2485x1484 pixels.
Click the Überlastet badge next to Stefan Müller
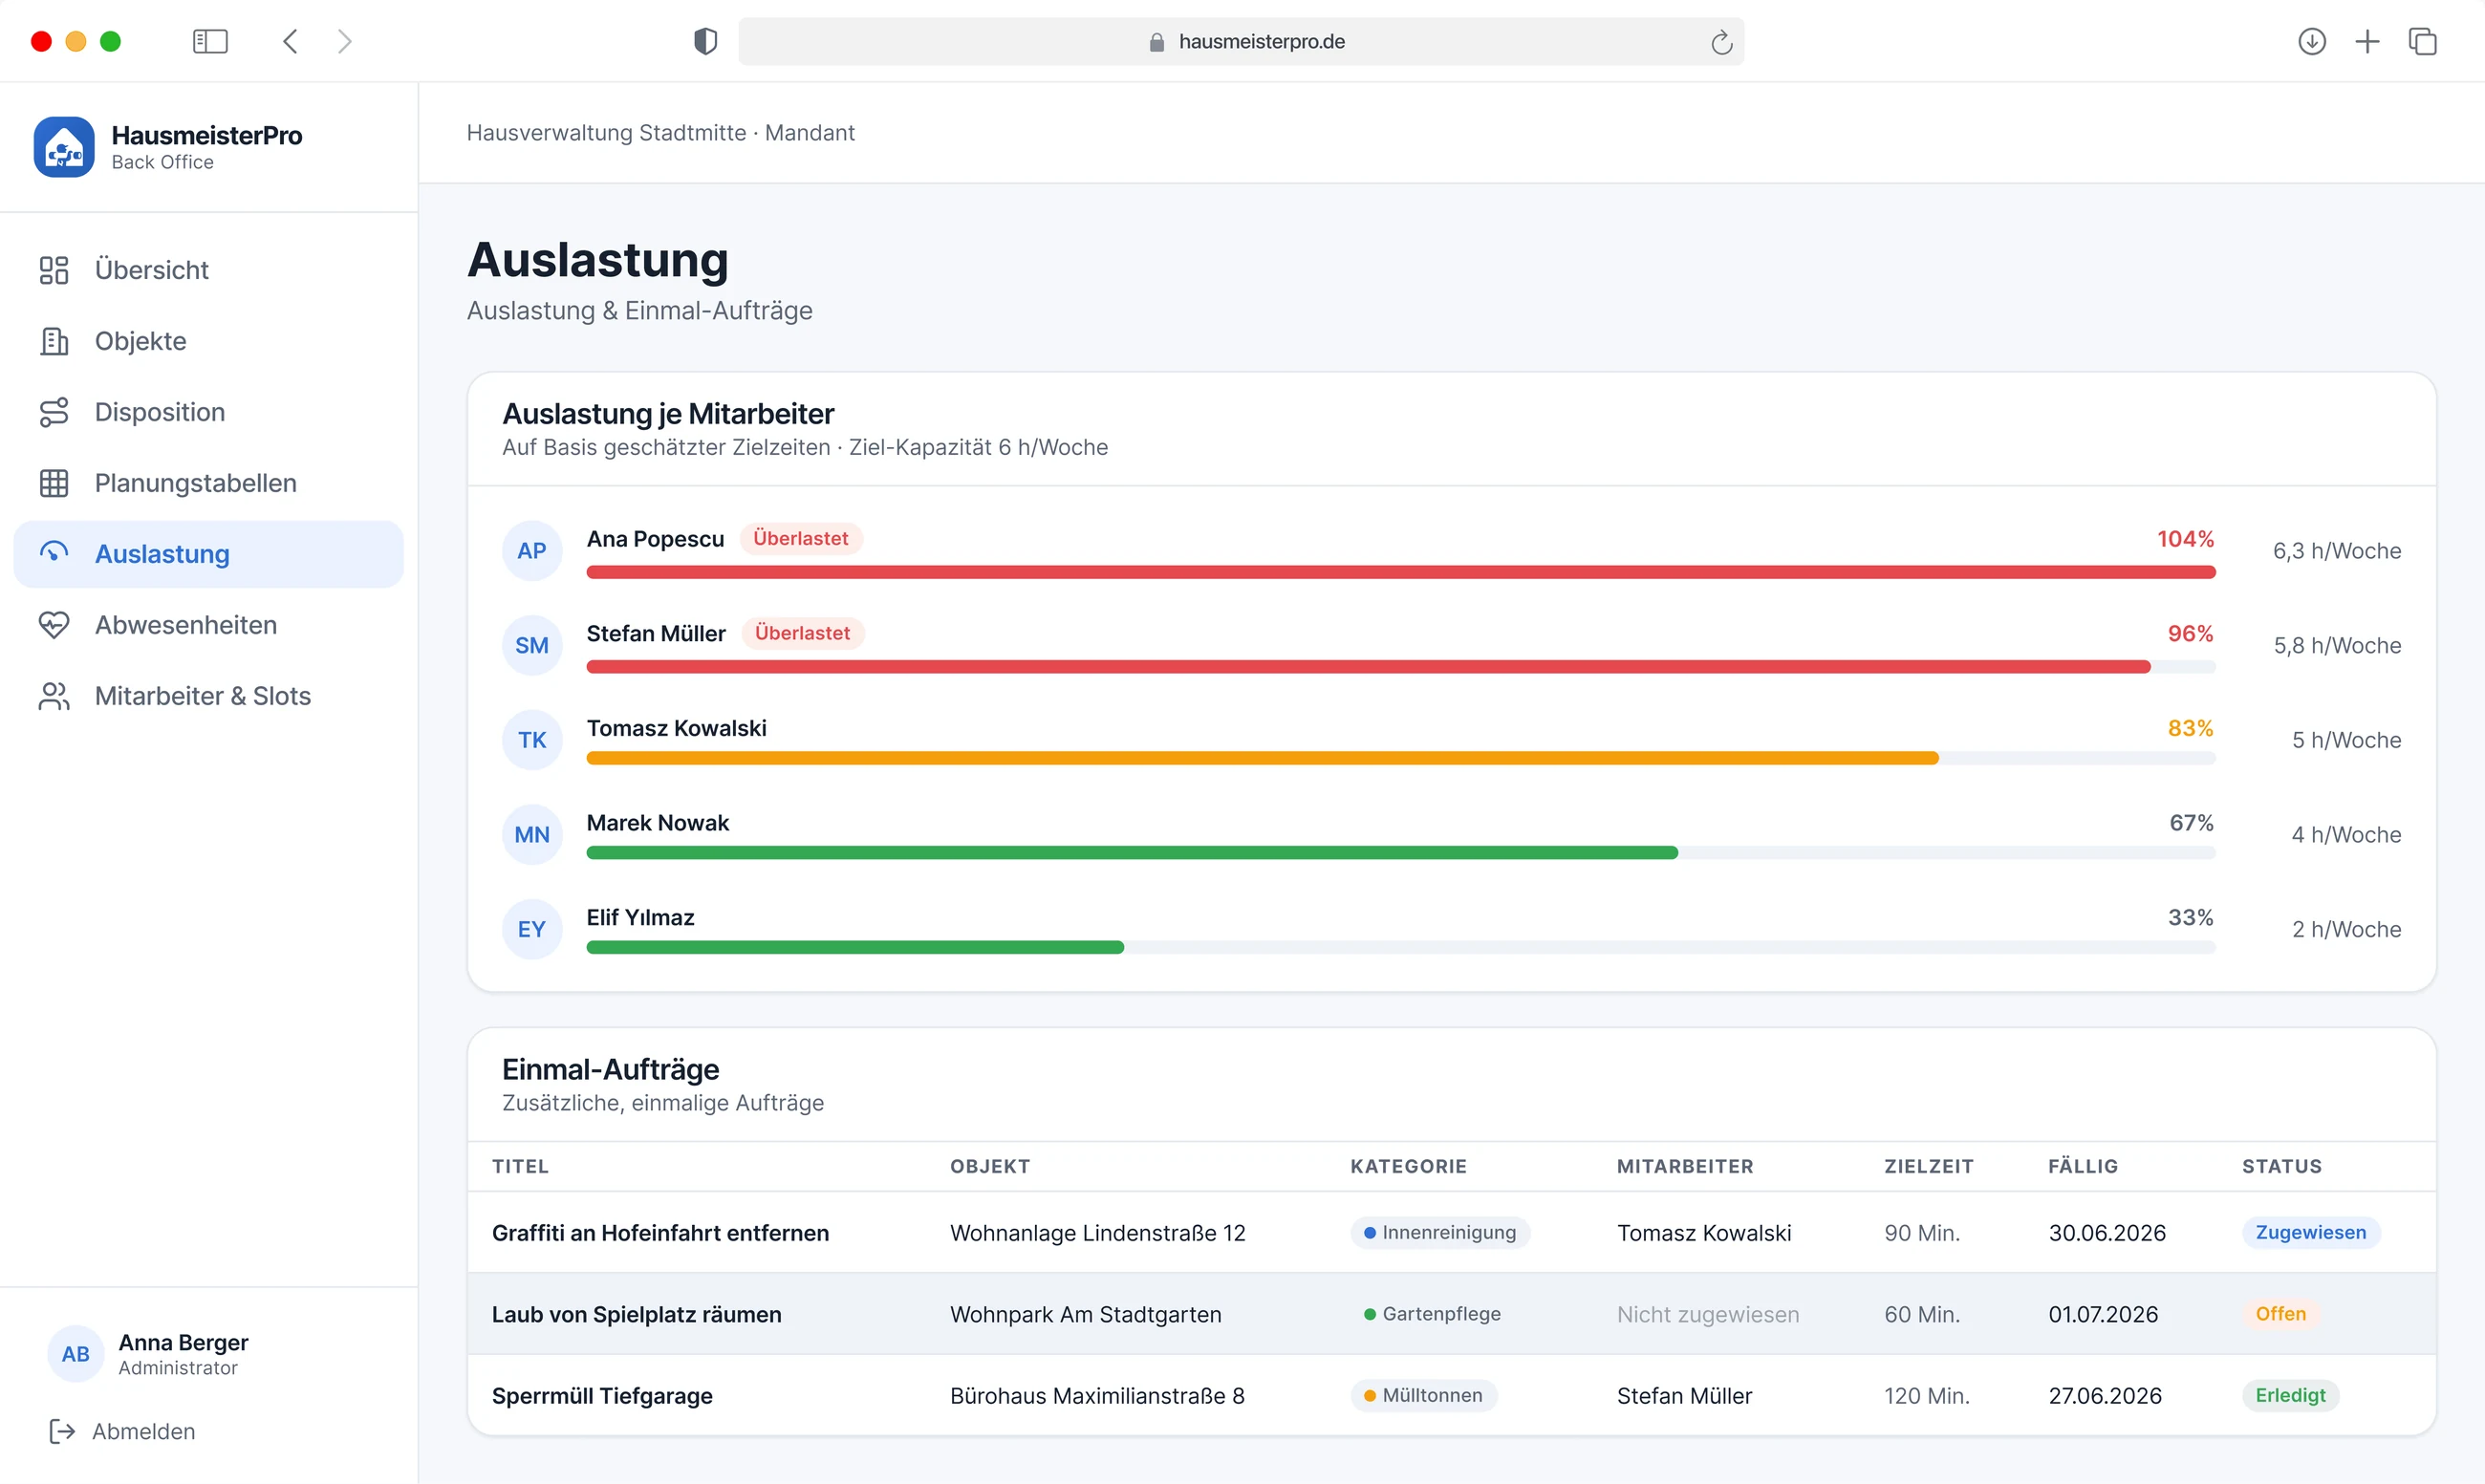[x=802, y=633]
